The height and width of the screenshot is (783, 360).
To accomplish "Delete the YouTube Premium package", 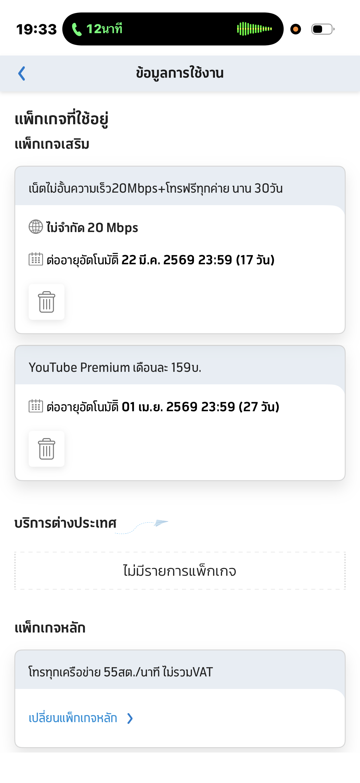I will 47,449.
